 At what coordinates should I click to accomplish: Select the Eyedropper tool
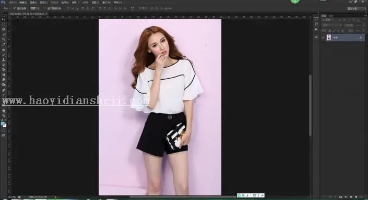pos(3,44)
